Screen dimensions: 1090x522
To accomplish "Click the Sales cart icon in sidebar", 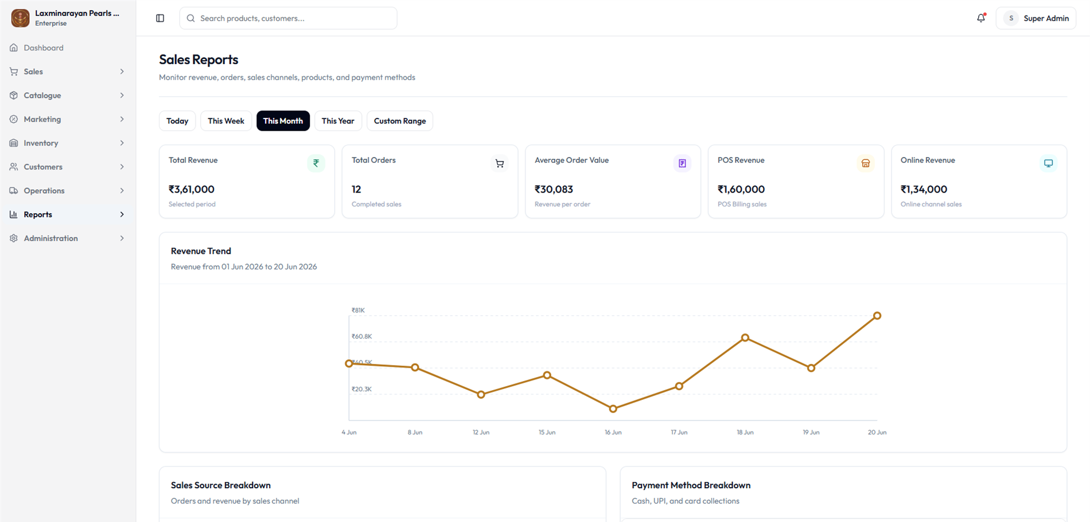I will click(x=14, y=72).
